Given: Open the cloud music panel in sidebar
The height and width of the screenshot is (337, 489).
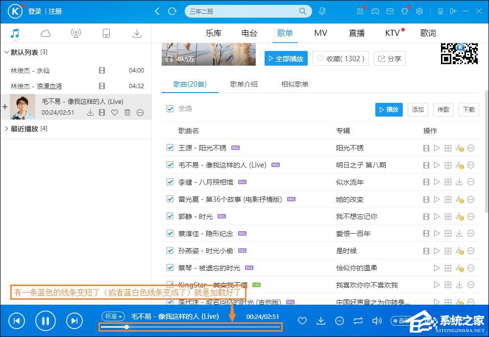Looking at the screenshot, I should [45, 33].
